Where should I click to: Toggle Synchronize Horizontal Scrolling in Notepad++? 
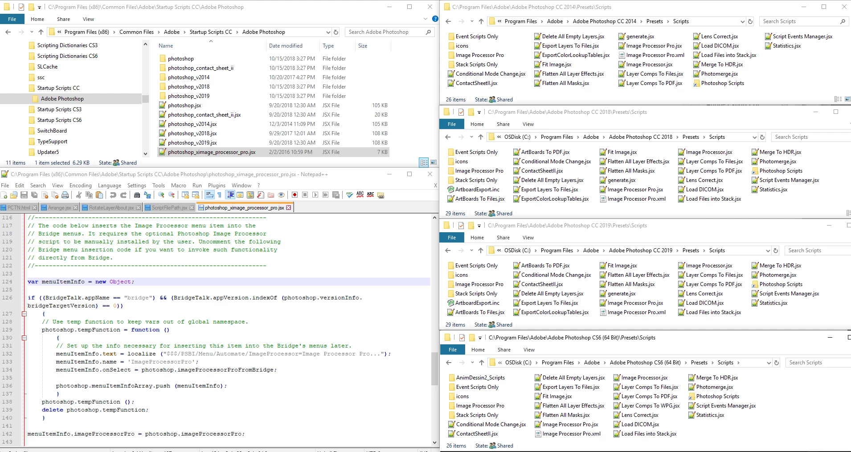[196, 195]
